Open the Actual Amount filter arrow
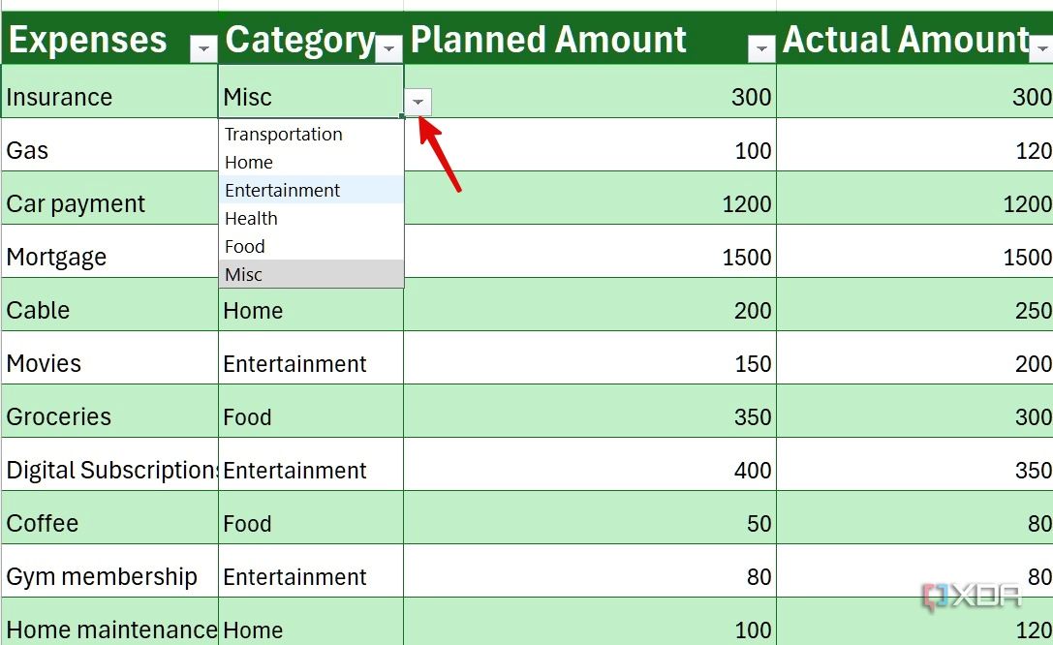This screenshot has width=1053, height=645. pyautogui.click(x=1042, y=46)
